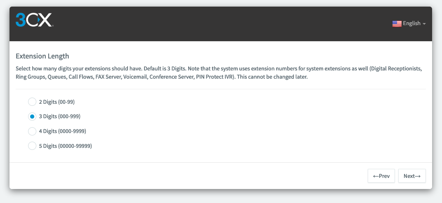This screenshot has width=442, height=203.
Task: Click the US flag icon
Action: coord(397,23)
